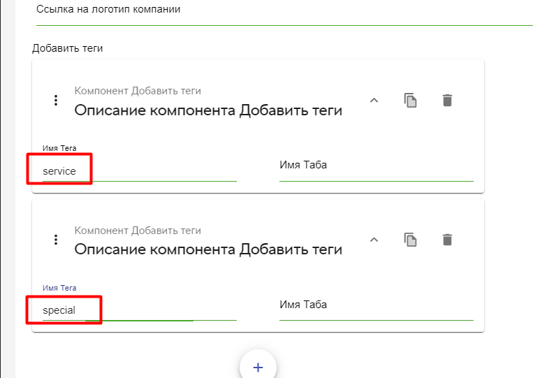533x378 pixels.
Task: Click second card title 'Описание компонента Добавить теги'
Action: [x=208, y=249]
